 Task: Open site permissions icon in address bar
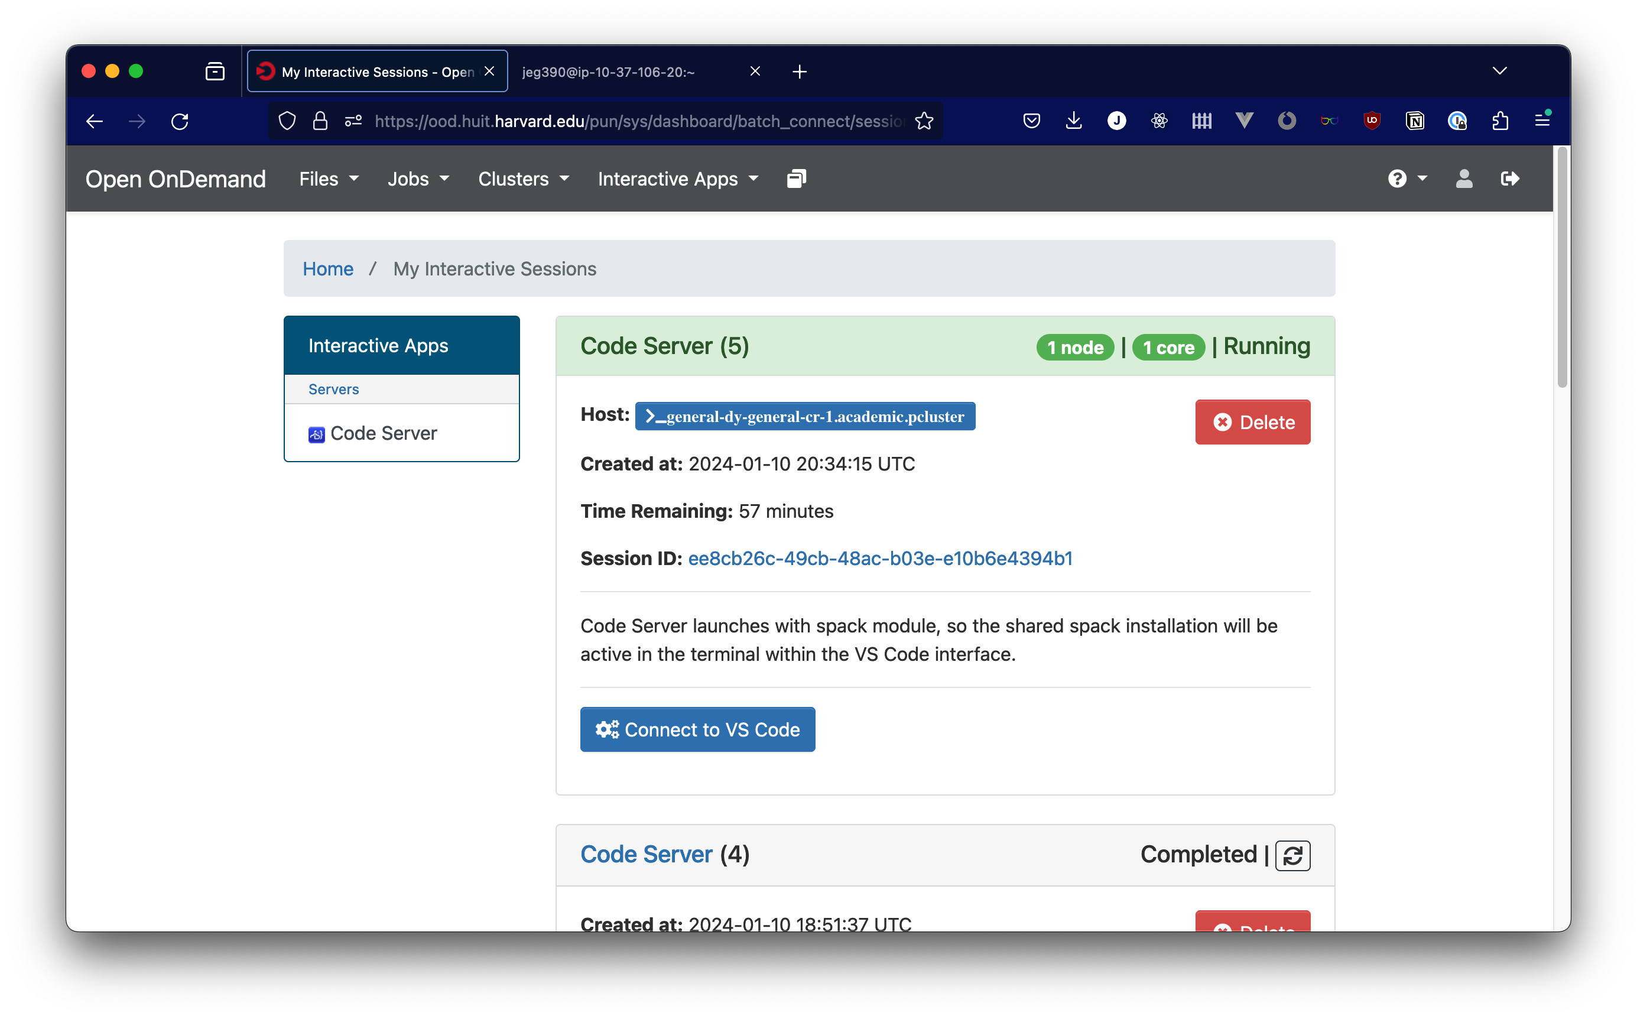353,121
